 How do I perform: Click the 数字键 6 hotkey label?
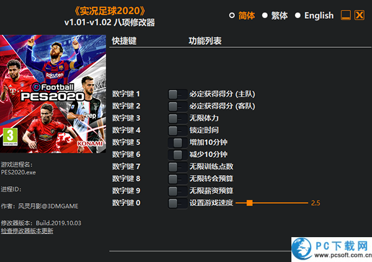126,155
